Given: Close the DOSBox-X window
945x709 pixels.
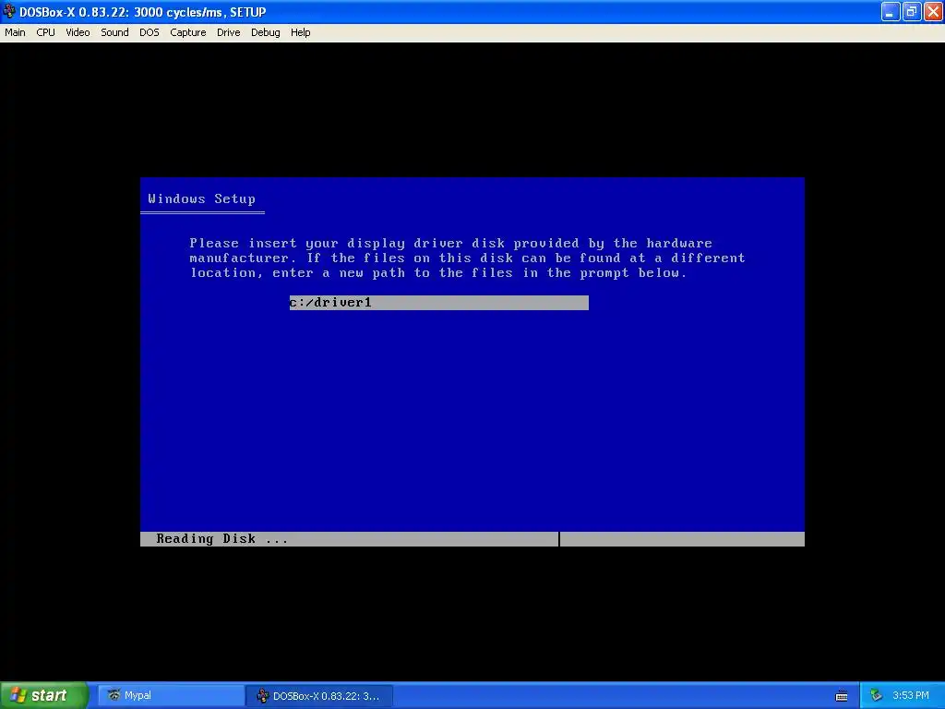Looking at the screenshot, I should point(933,11).
